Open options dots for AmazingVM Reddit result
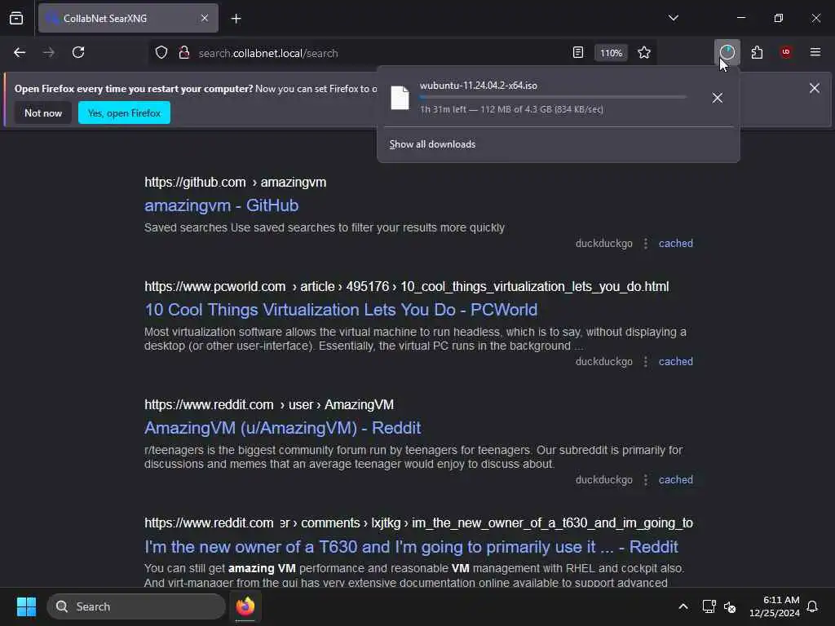 tap(646, 480)
